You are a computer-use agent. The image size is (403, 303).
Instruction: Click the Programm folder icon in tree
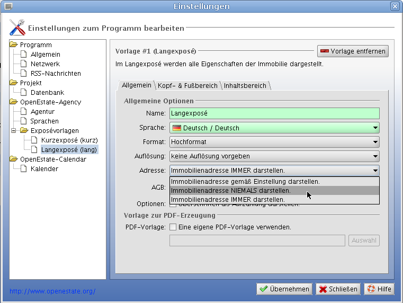pos(14,45)
